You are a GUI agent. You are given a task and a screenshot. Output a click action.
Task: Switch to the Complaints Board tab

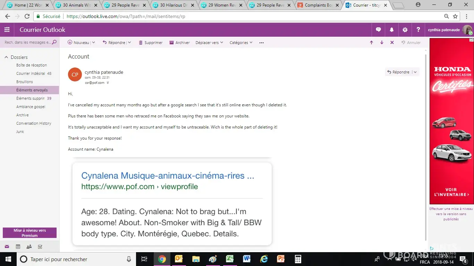(318, 5)
